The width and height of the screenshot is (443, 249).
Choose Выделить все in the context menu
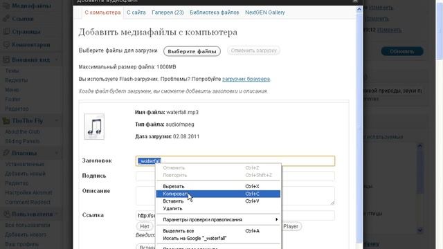click(x=218, y=230)
